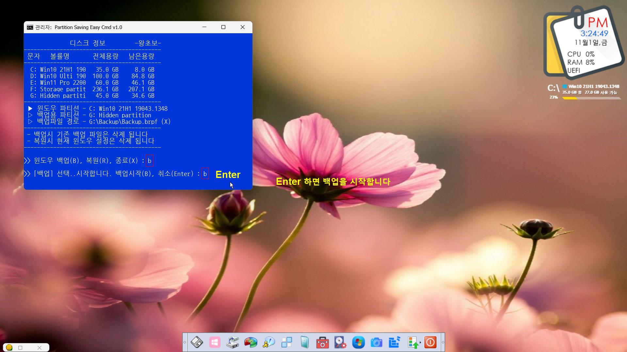
Task: Click the '윈도우 백업(B), 복원(R), 종료(X)' prompt
Action: coord(84,161)
